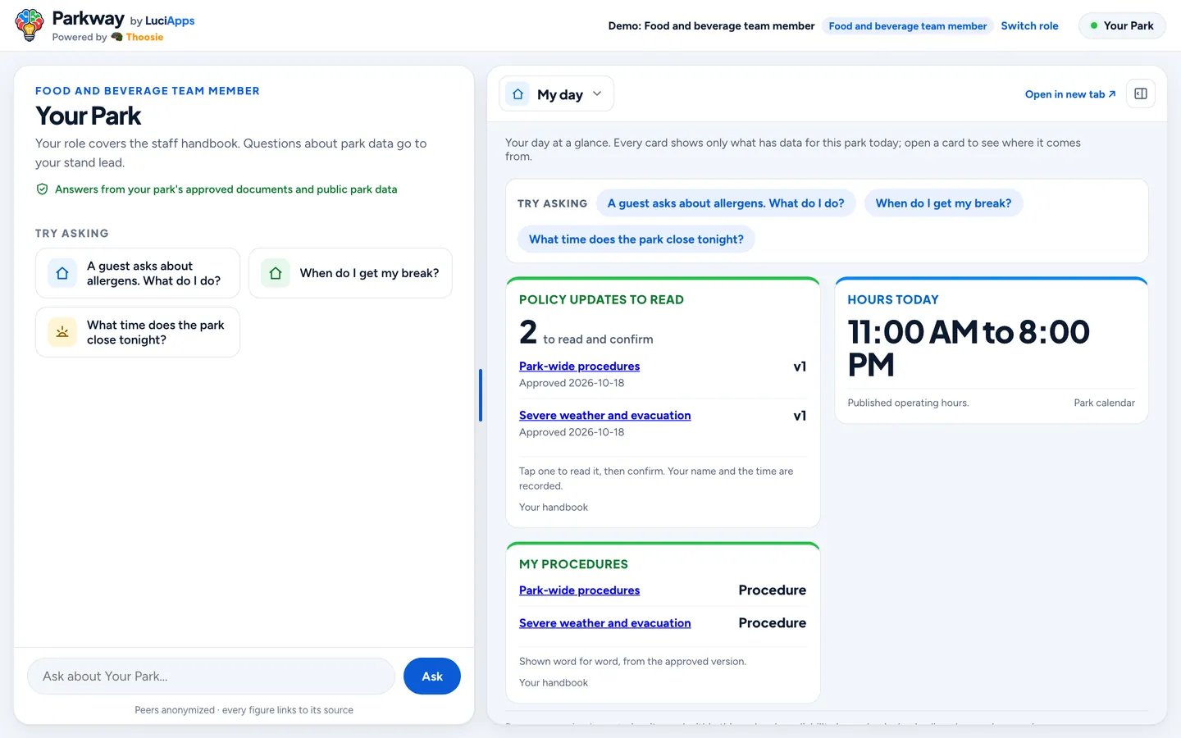Select left-panel park close tonight card
1181x738 pixels.
click(138, 332)
